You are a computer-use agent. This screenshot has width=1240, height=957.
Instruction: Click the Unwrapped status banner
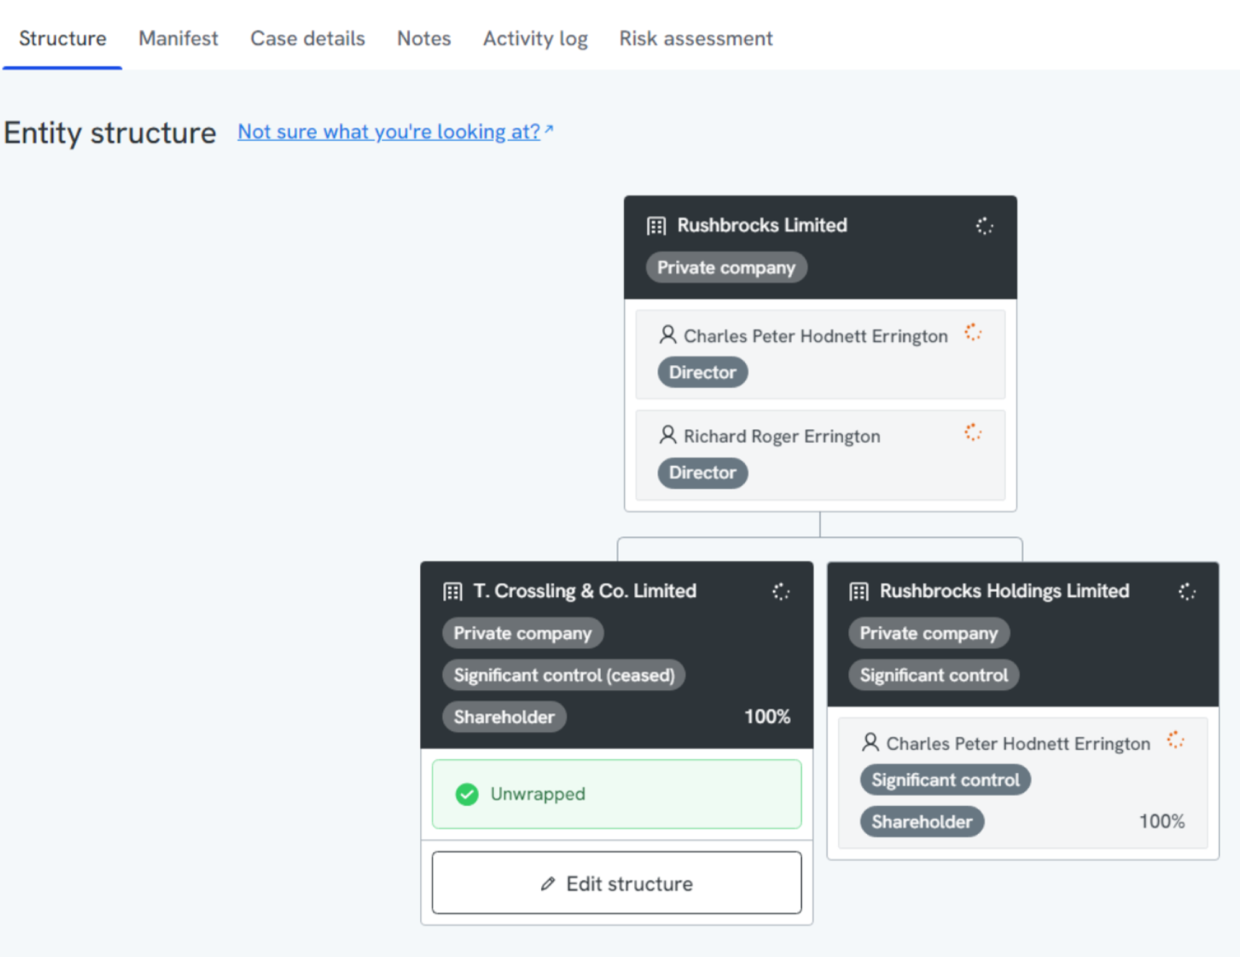tap(616, 794)
